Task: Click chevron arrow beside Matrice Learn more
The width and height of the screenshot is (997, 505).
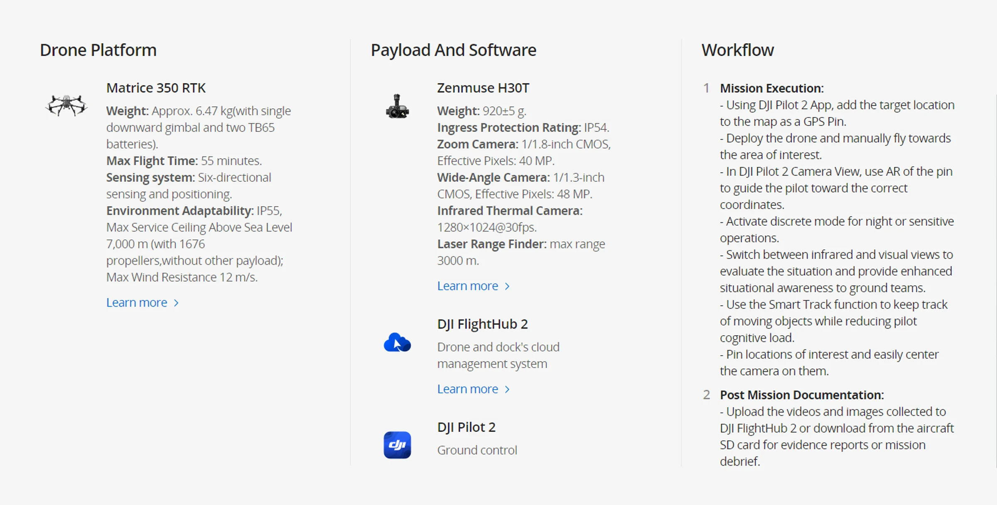Action: click(177, 303)
